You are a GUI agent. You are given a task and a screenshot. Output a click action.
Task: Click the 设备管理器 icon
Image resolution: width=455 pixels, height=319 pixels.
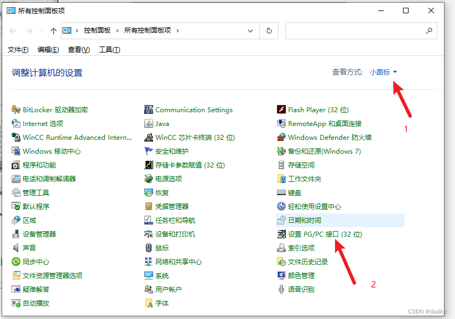[x=15, y=234]
